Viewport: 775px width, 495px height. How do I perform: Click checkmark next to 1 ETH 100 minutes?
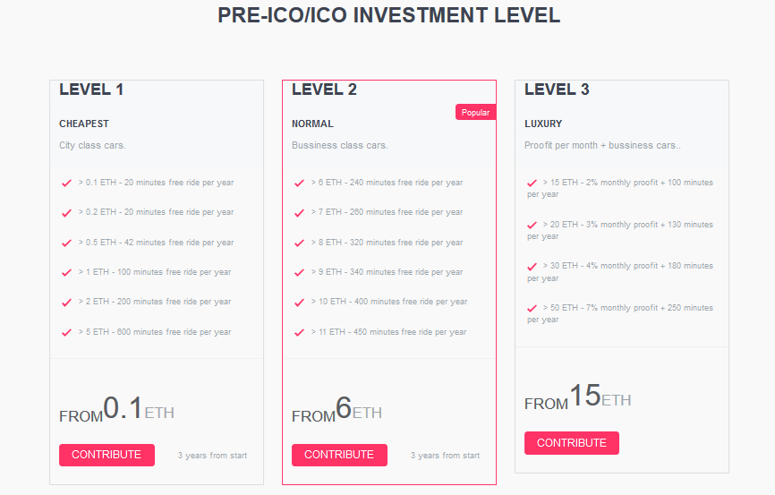pyautogui.click(x=66, y=273)
